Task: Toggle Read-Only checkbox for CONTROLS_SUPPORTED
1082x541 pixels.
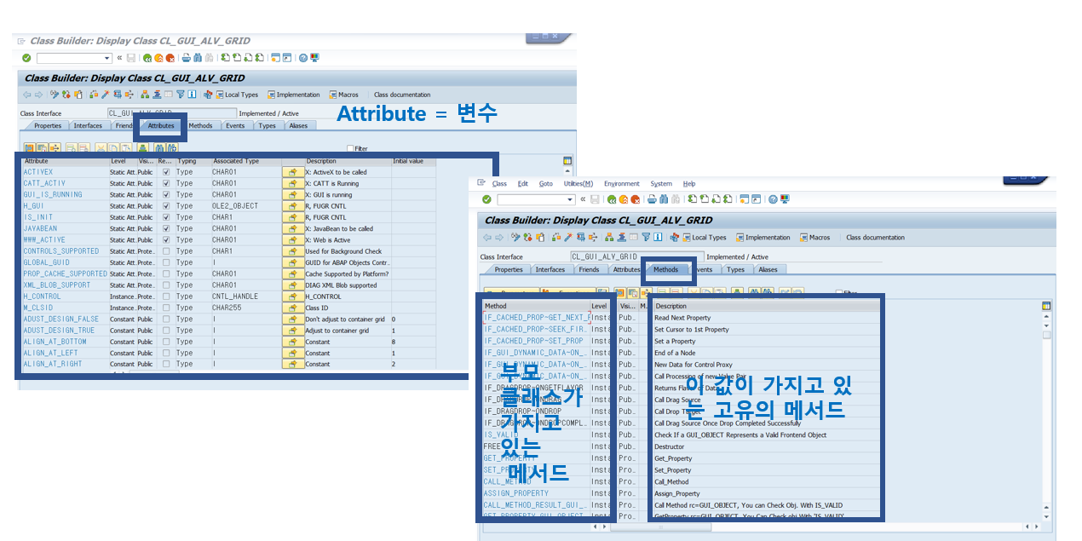Action: click(x=166, y=251)
